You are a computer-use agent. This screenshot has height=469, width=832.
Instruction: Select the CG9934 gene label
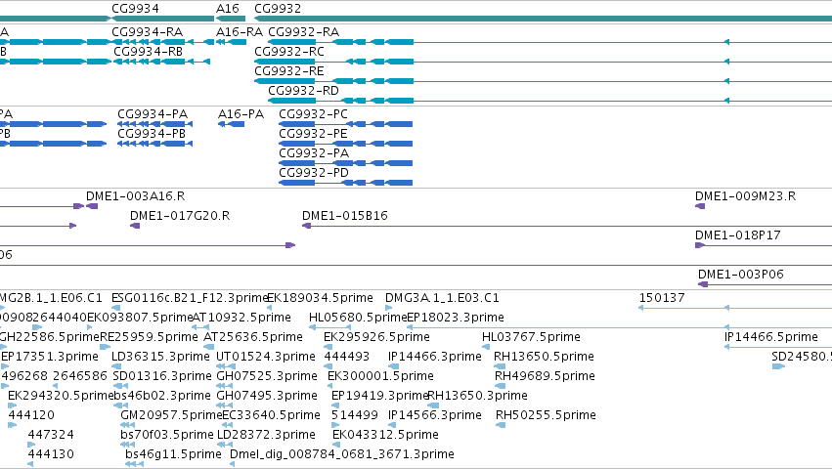(135, 9)
